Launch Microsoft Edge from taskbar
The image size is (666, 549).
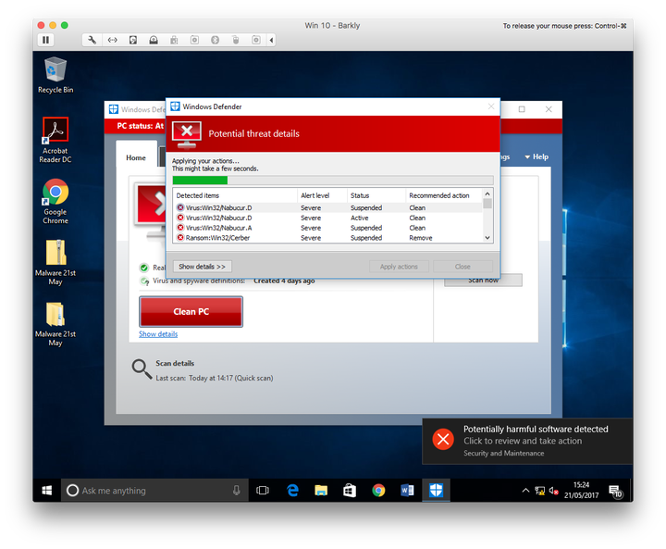click(292, 491)
